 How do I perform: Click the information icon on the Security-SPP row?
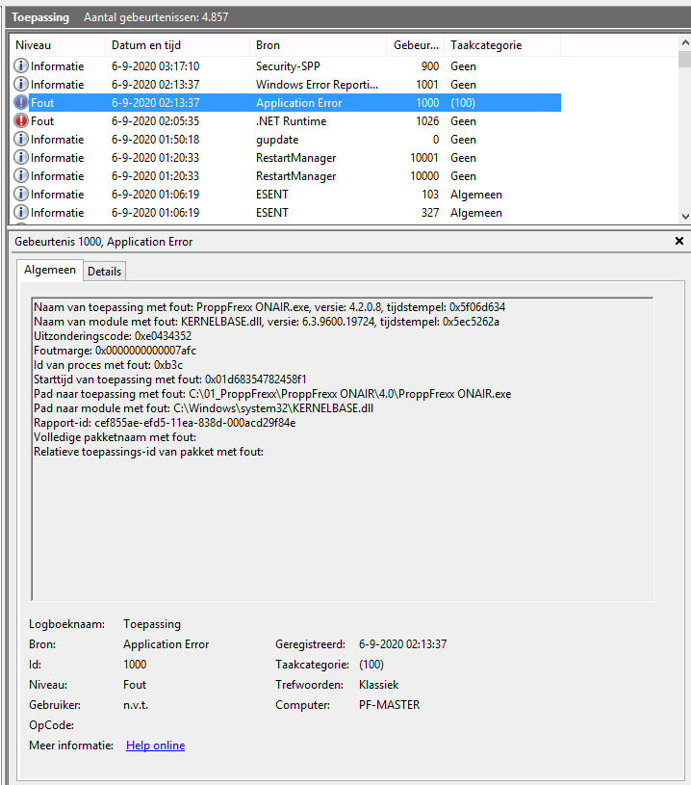[x=21, y=66]
